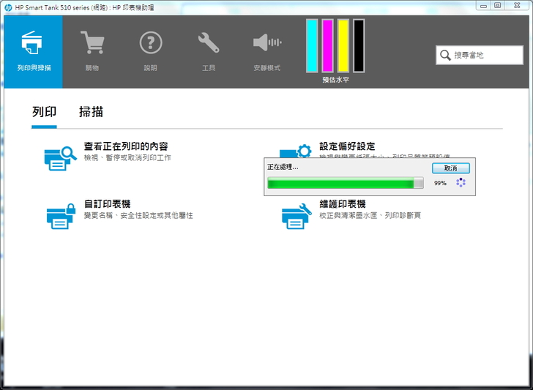Maximize the HP printer assistant window
The height and width of the screenshot is (390, 533).
click(498, 5)
